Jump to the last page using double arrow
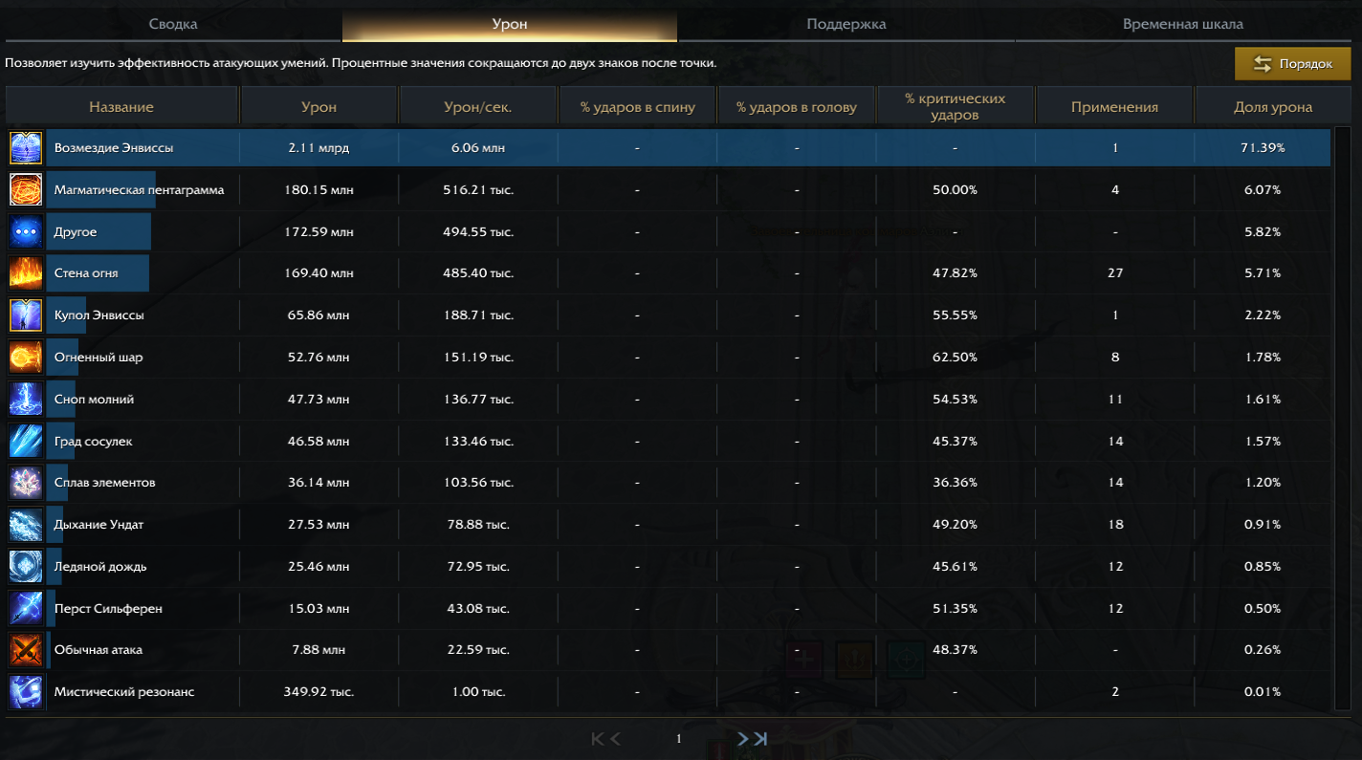 pos(761,737)
